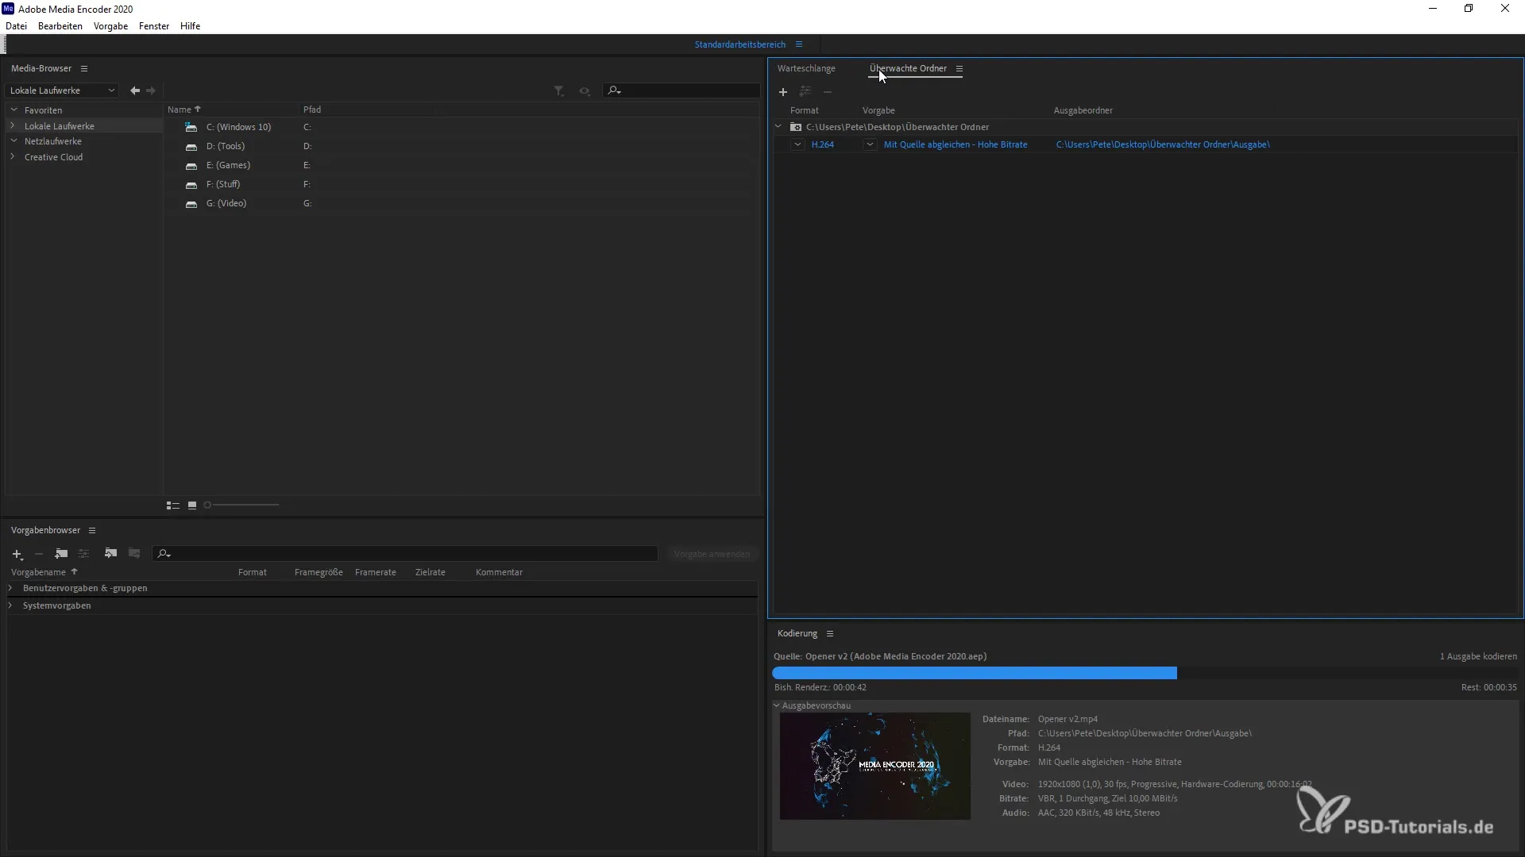Open the Vorgabe menu
This screenshot has height=857, width=1525.
[x=110, y=26]
